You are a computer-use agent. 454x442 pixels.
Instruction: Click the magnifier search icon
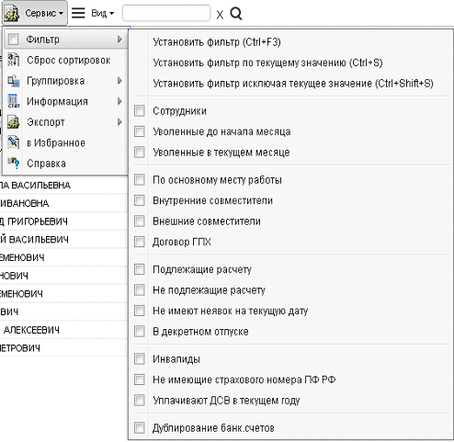pyautogui.click(x=236, y=14)
